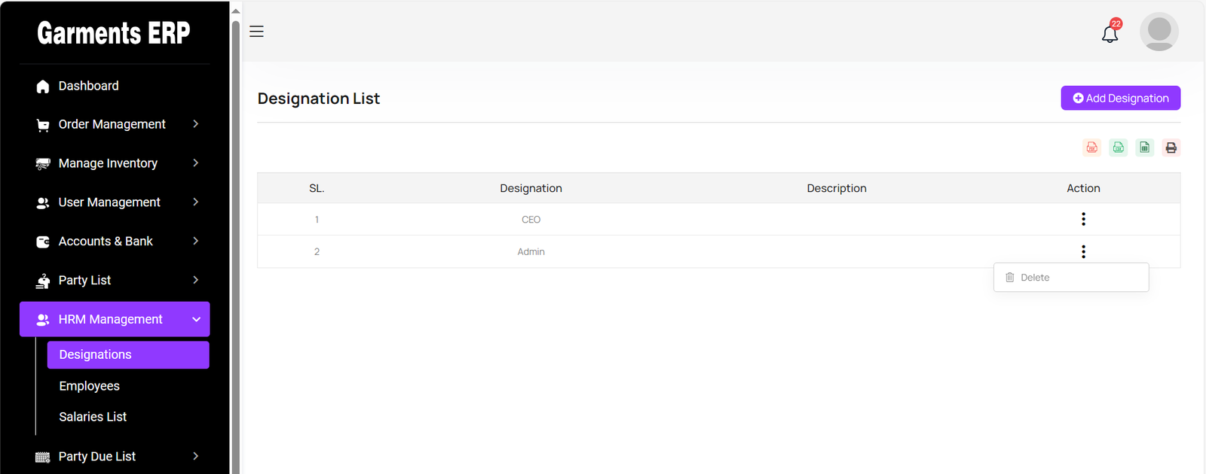Image resolution: width=1206 pixels, height=474 pixels.
Task: Open the Dashboard from sidebar
Action: pos(88,86)
